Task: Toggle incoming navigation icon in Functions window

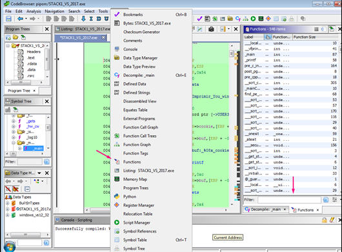Action: [332, 29]
